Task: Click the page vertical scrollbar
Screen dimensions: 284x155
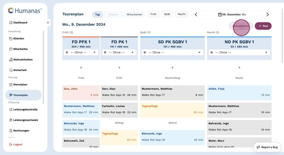Action: (282, 36)
